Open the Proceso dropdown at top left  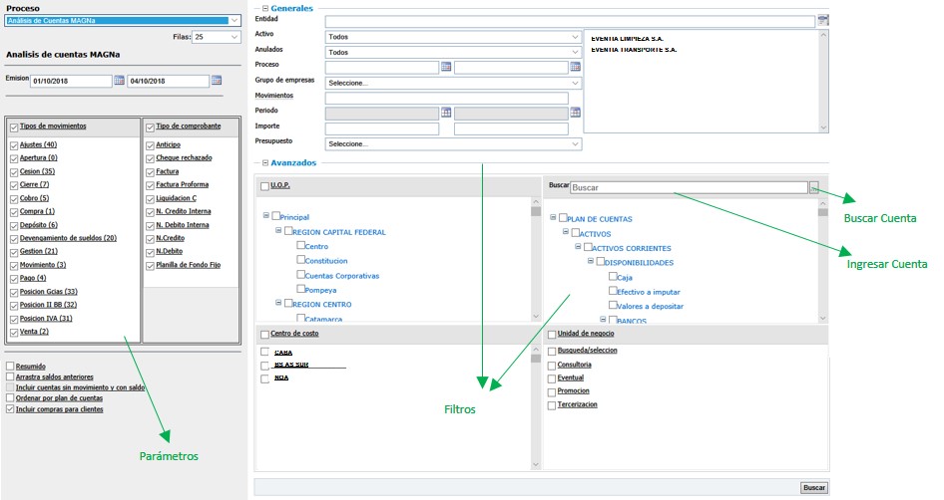(x=123, y=20)
